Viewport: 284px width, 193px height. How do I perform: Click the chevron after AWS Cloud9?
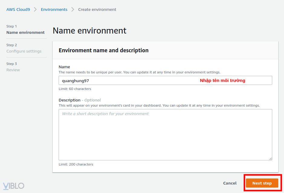pyautogui.click(x=35, y=9)
